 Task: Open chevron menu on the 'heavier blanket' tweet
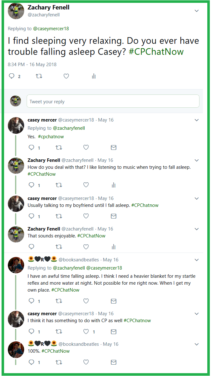(197, 260)
